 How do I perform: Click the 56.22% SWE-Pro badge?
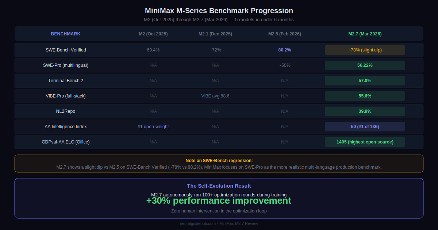pos(365,65)
